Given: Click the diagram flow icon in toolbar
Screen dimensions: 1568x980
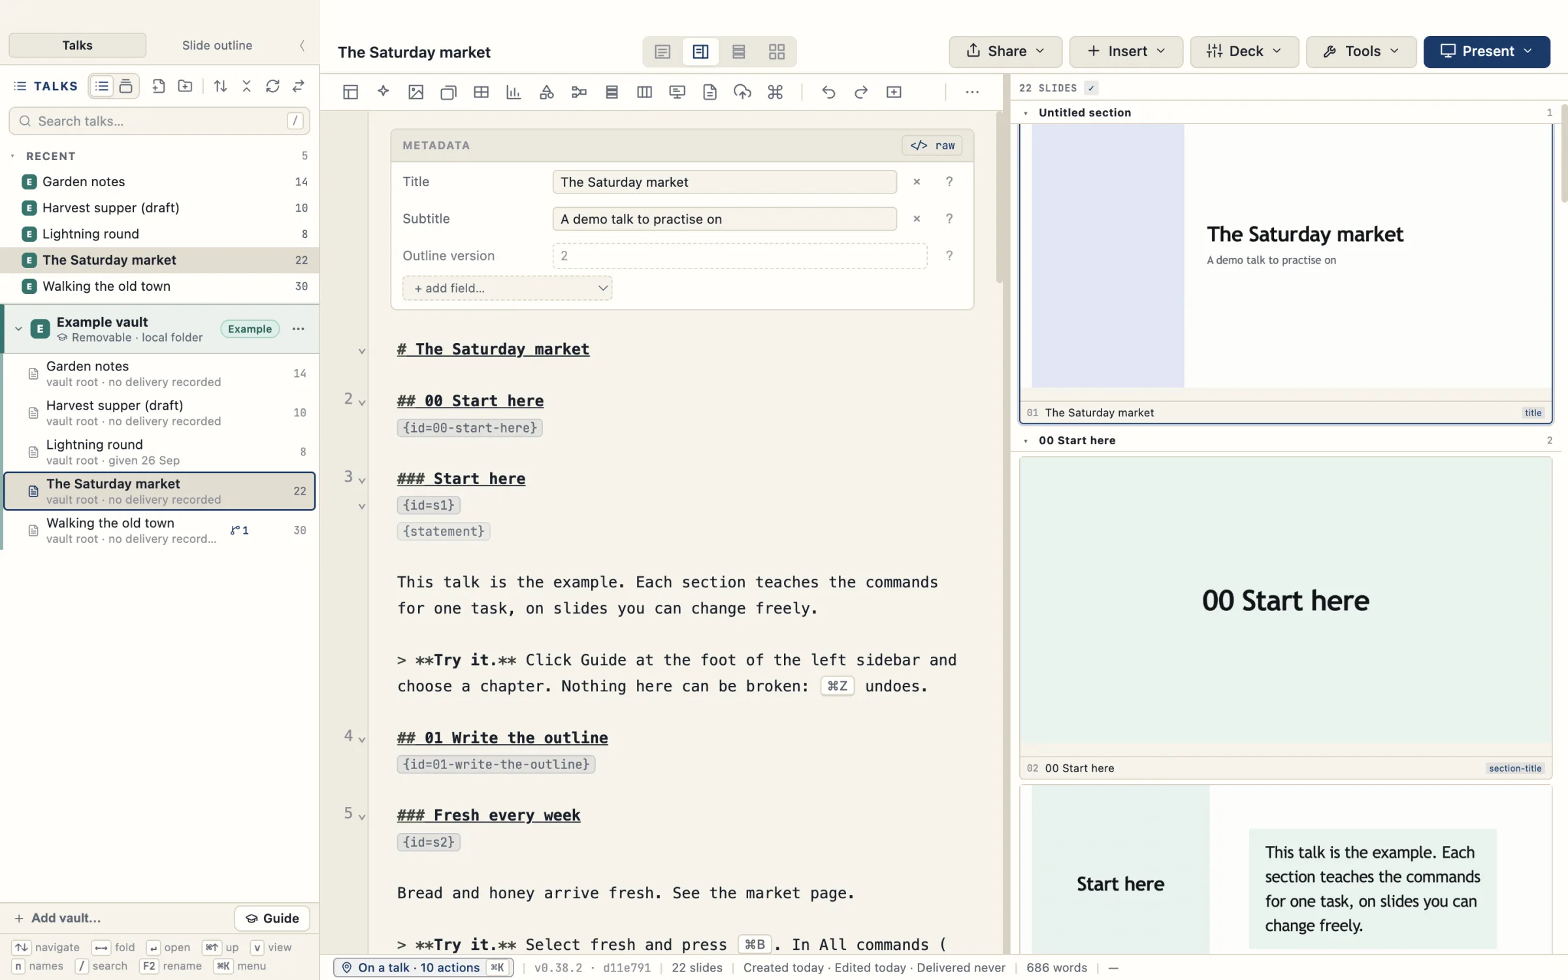Looking at the screenshot, I should [579, 92].
